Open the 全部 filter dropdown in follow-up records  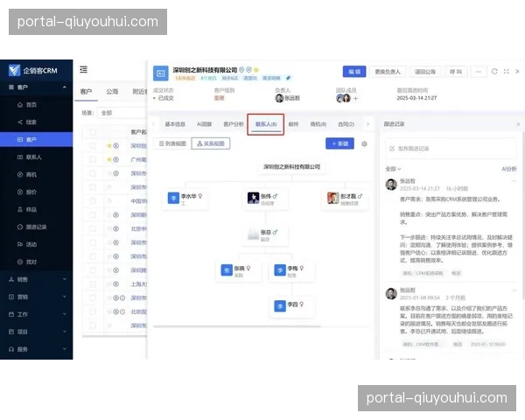click(x=393, y=169)
